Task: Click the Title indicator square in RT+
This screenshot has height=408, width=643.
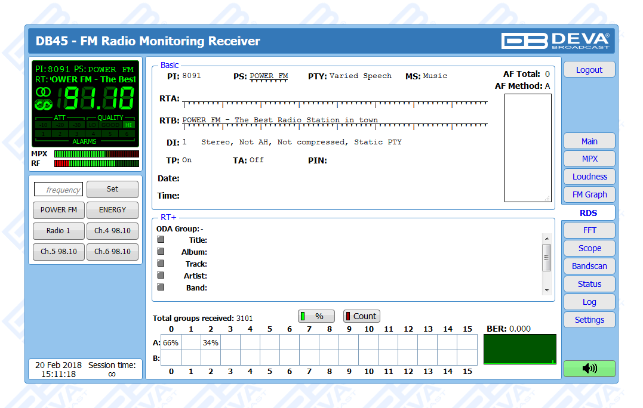Action: [x=161, y=240]
